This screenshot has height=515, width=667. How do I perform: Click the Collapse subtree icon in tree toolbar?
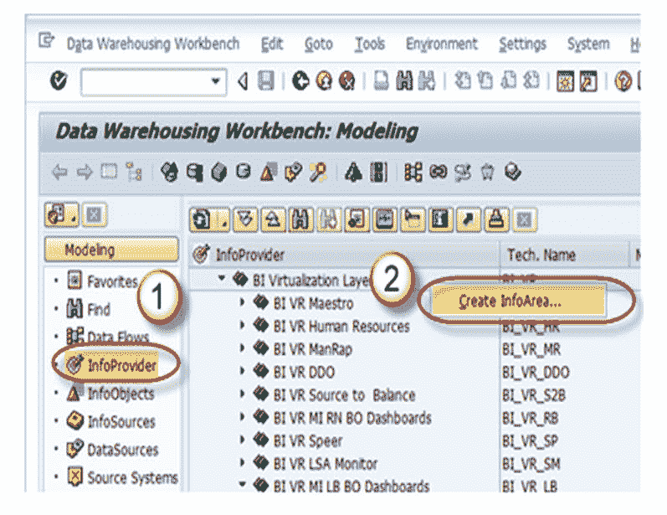click(273, 219)
